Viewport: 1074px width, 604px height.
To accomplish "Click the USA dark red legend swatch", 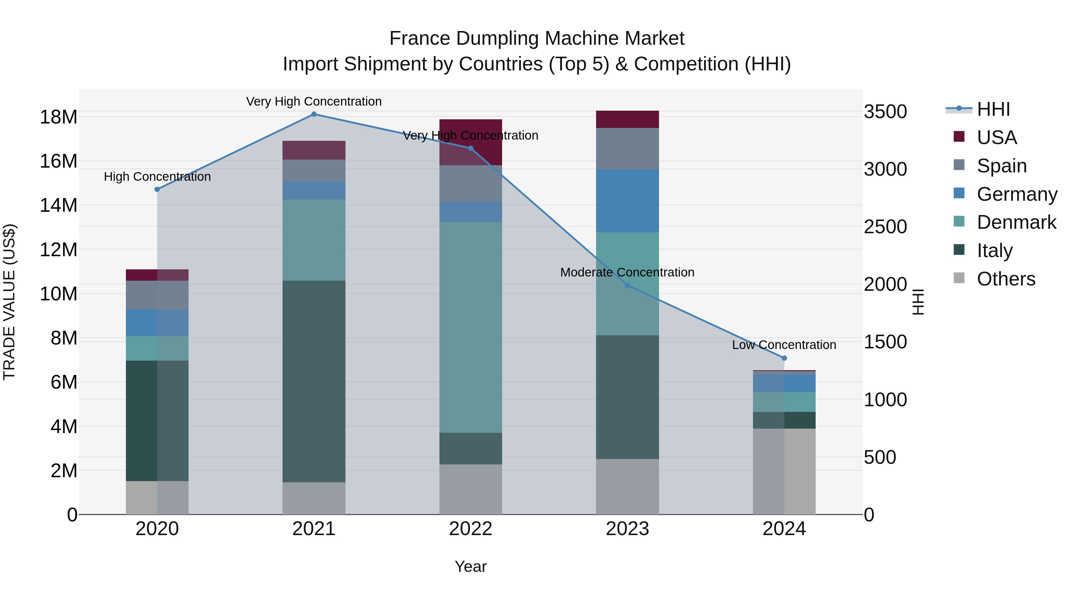I will [959, 137].
